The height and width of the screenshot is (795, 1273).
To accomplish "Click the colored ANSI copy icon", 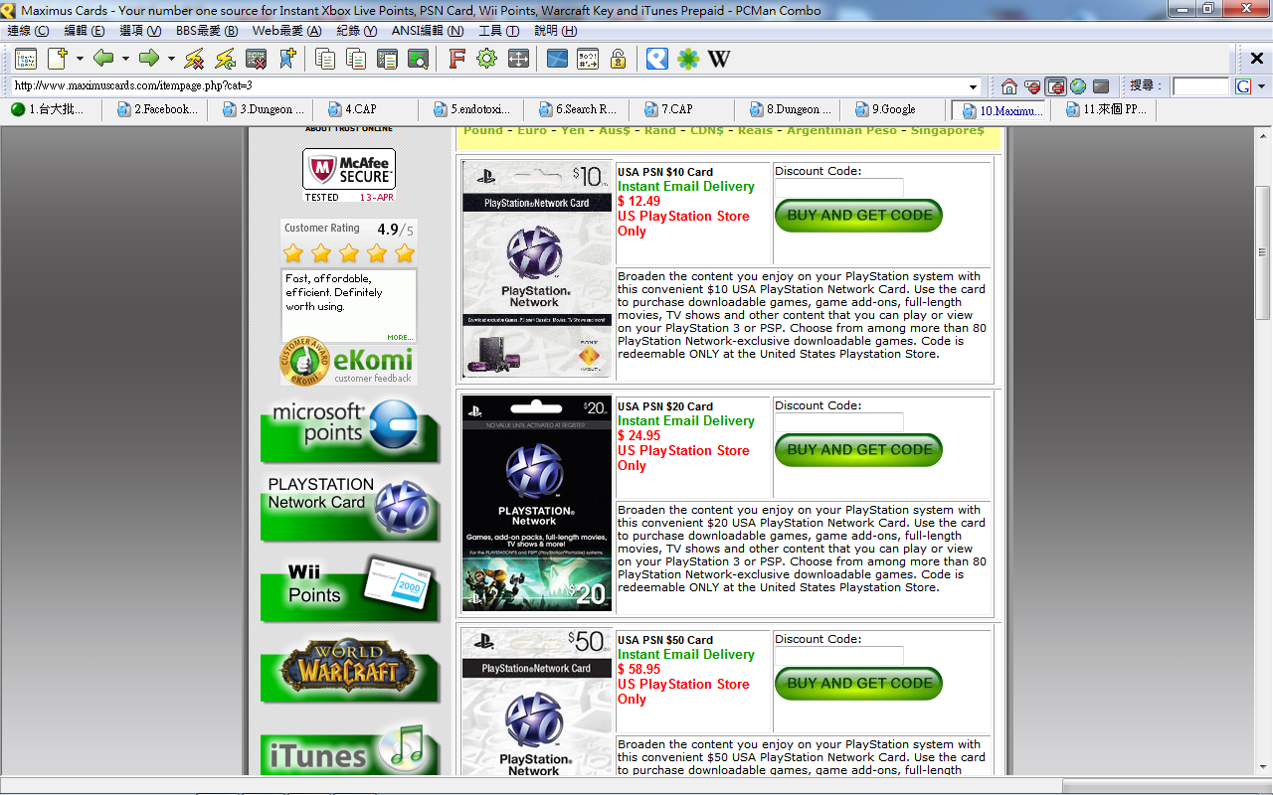I will pyautogui.click(x=356, y=59).
